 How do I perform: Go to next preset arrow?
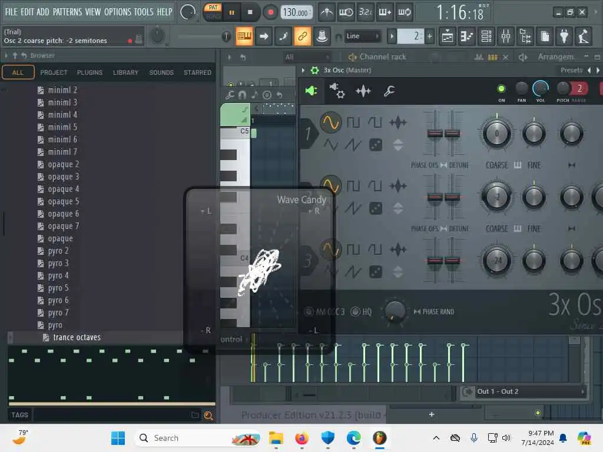598,70
